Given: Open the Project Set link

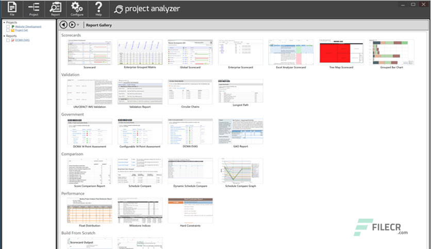Looking at the screenshot, I should pyautogui.click(x=22, y=30).
